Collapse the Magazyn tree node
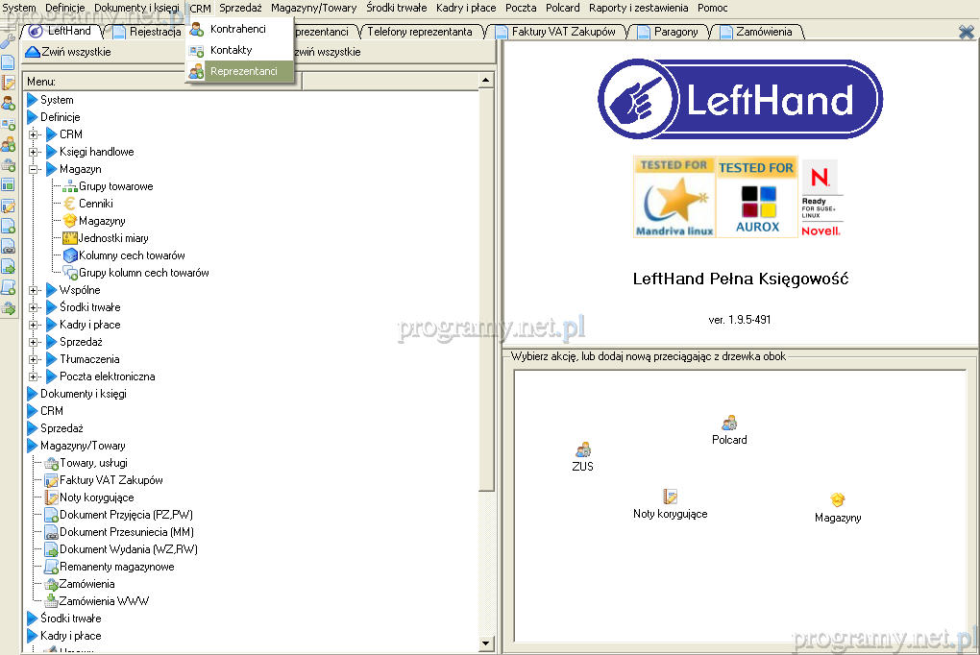 [35, 169]
